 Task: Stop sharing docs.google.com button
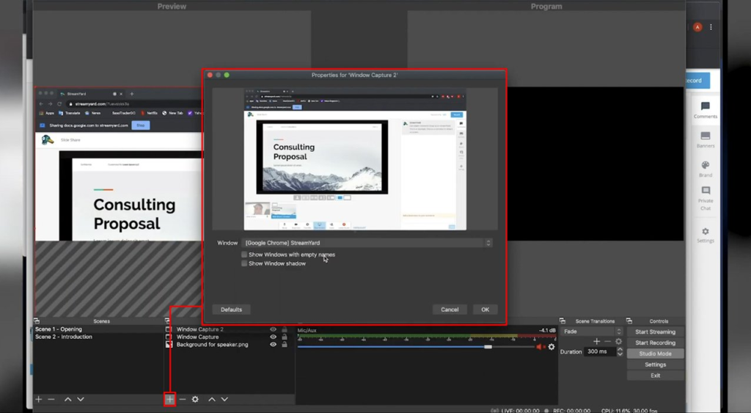(x=140, y=125)
